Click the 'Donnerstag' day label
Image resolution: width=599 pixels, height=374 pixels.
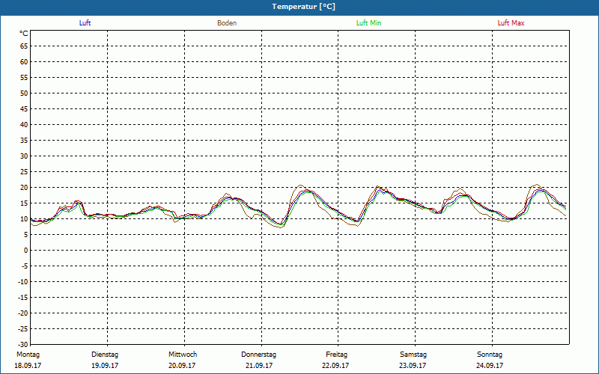pos(258,355)
